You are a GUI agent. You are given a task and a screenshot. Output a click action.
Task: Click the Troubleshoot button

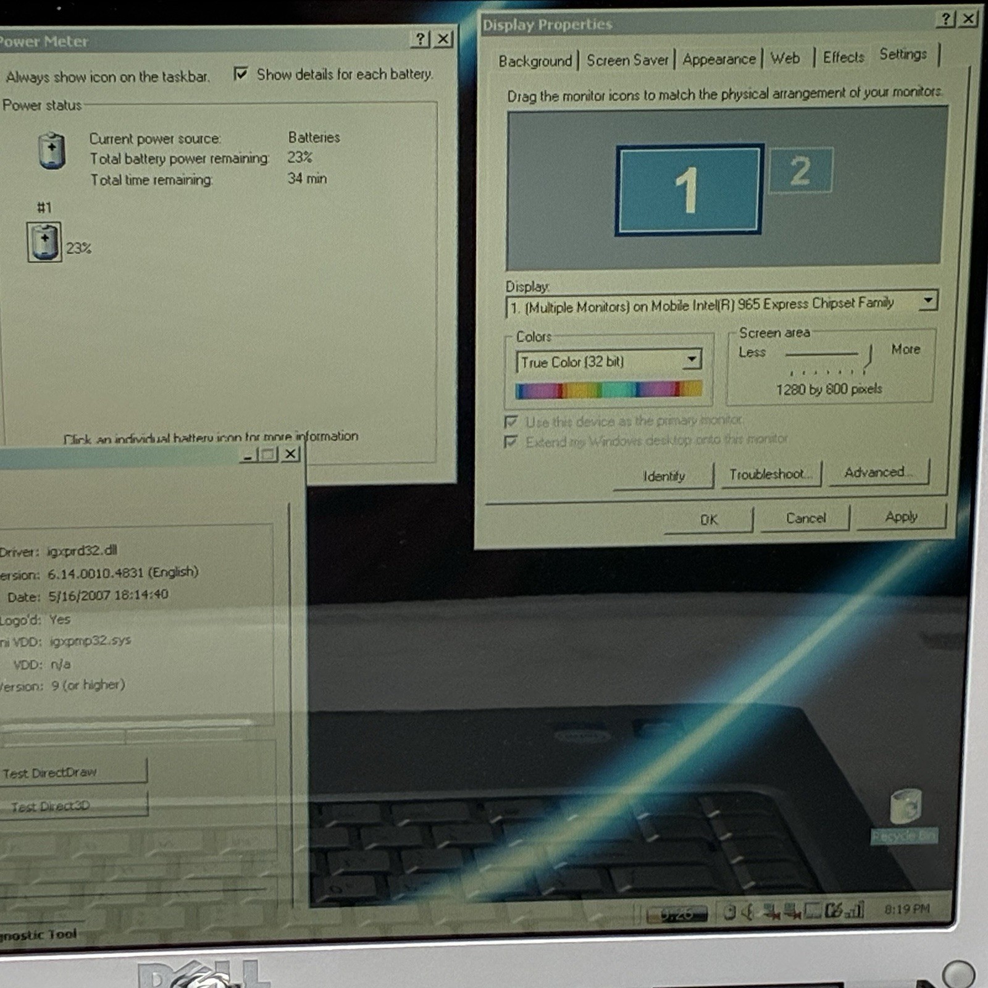coord(770,474)
